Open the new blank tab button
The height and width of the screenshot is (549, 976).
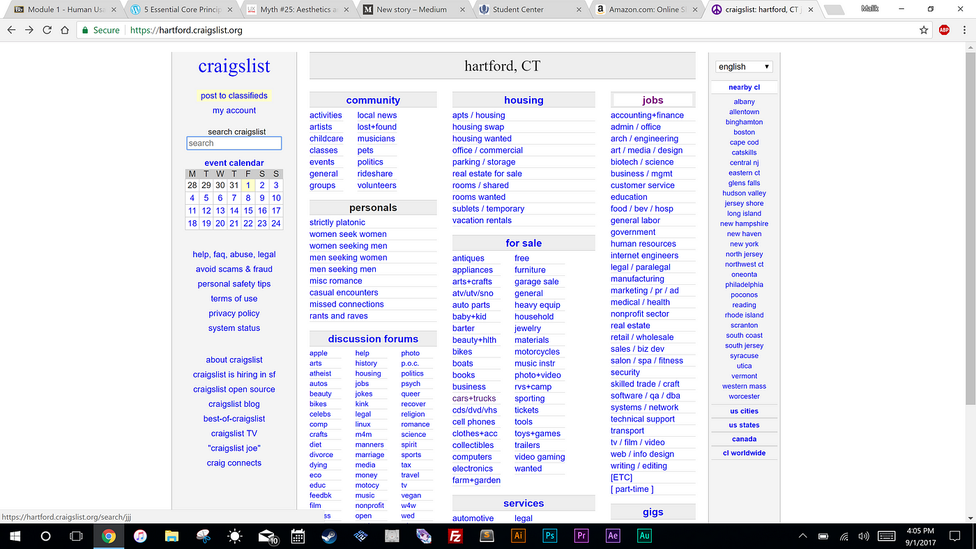click(x=834, y=10)
